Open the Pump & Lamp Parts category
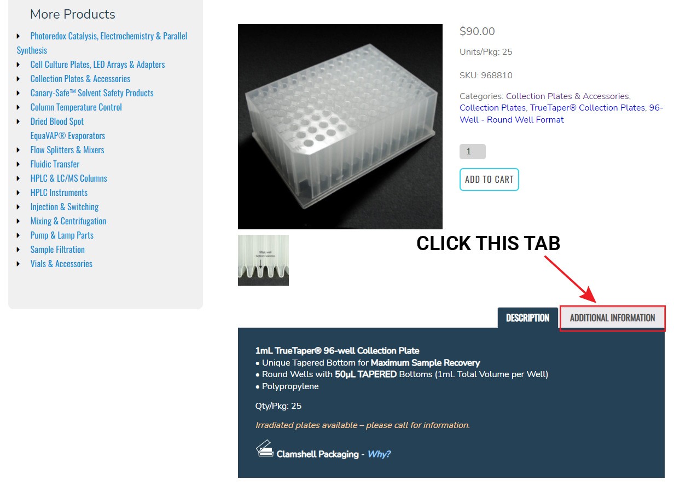The height and width of the screenshot is (486, 674). click(x=62, y=235)
